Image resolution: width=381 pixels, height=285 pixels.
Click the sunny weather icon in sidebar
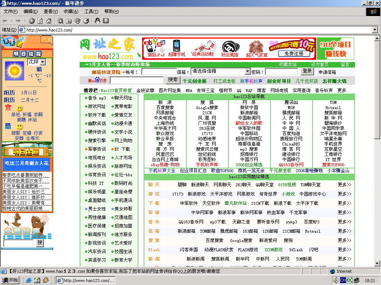click(x=14, y=71)
